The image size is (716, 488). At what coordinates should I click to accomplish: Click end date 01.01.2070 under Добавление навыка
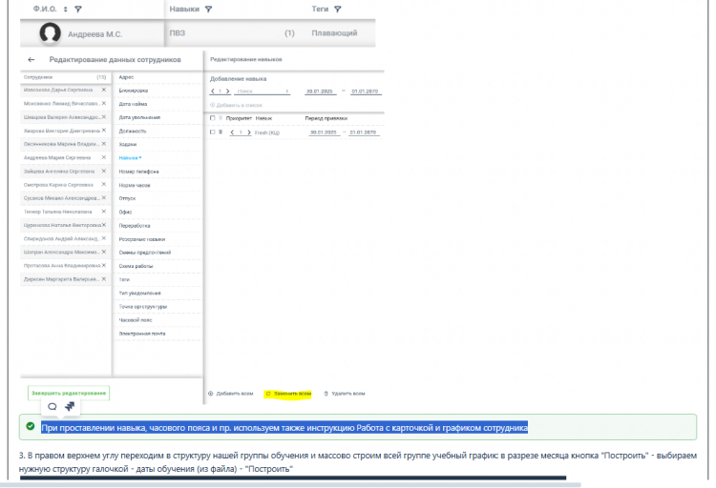[365, 91]
